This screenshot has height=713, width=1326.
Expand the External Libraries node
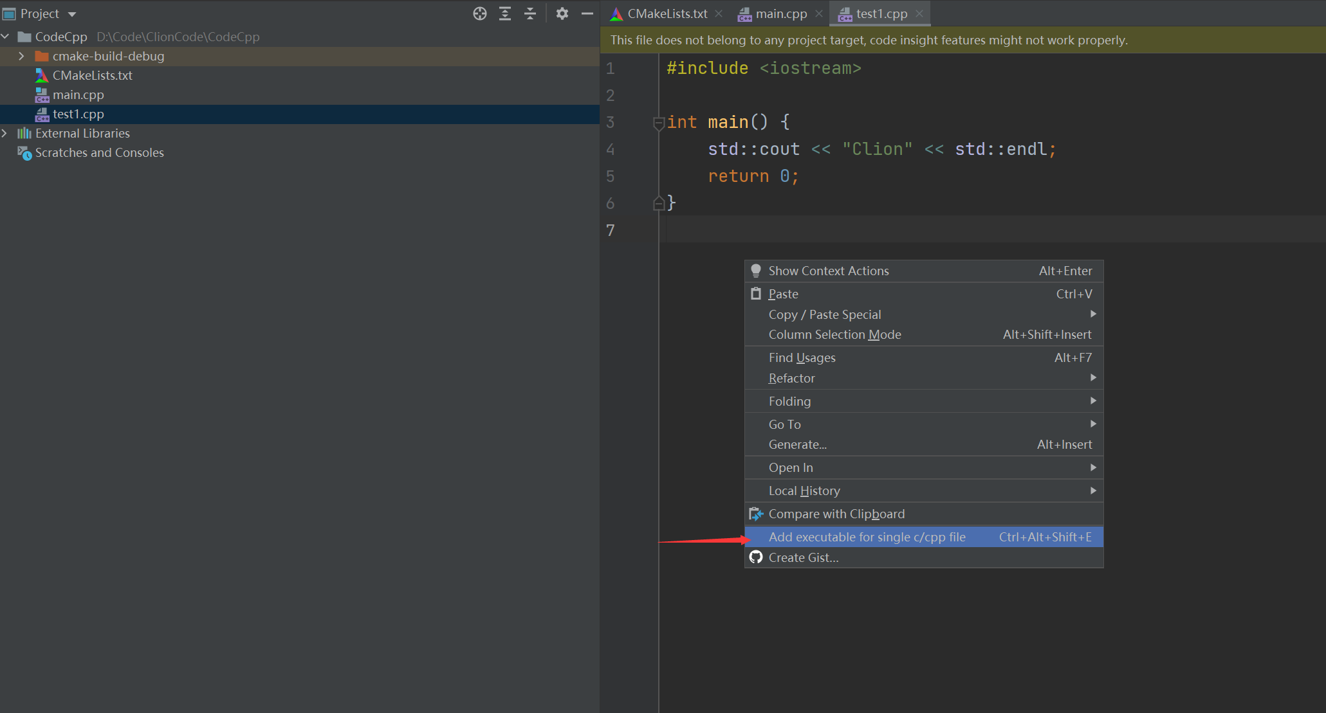[x=5, y=133]
